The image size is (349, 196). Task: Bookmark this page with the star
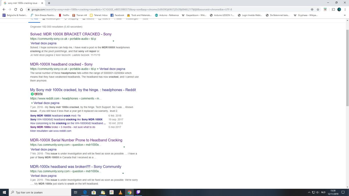(318, 9)
